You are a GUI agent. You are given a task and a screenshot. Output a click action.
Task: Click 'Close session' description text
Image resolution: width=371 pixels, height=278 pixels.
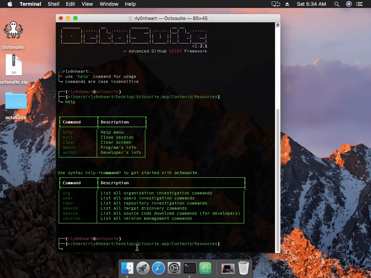[x=117, y=137]
